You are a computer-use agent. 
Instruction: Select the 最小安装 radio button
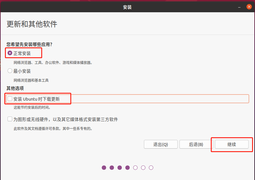(x=10, y=71)
